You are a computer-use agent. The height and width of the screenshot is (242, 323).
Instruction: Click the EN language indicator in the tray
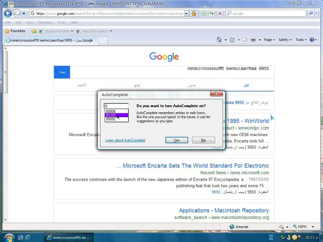pos(271,238)
